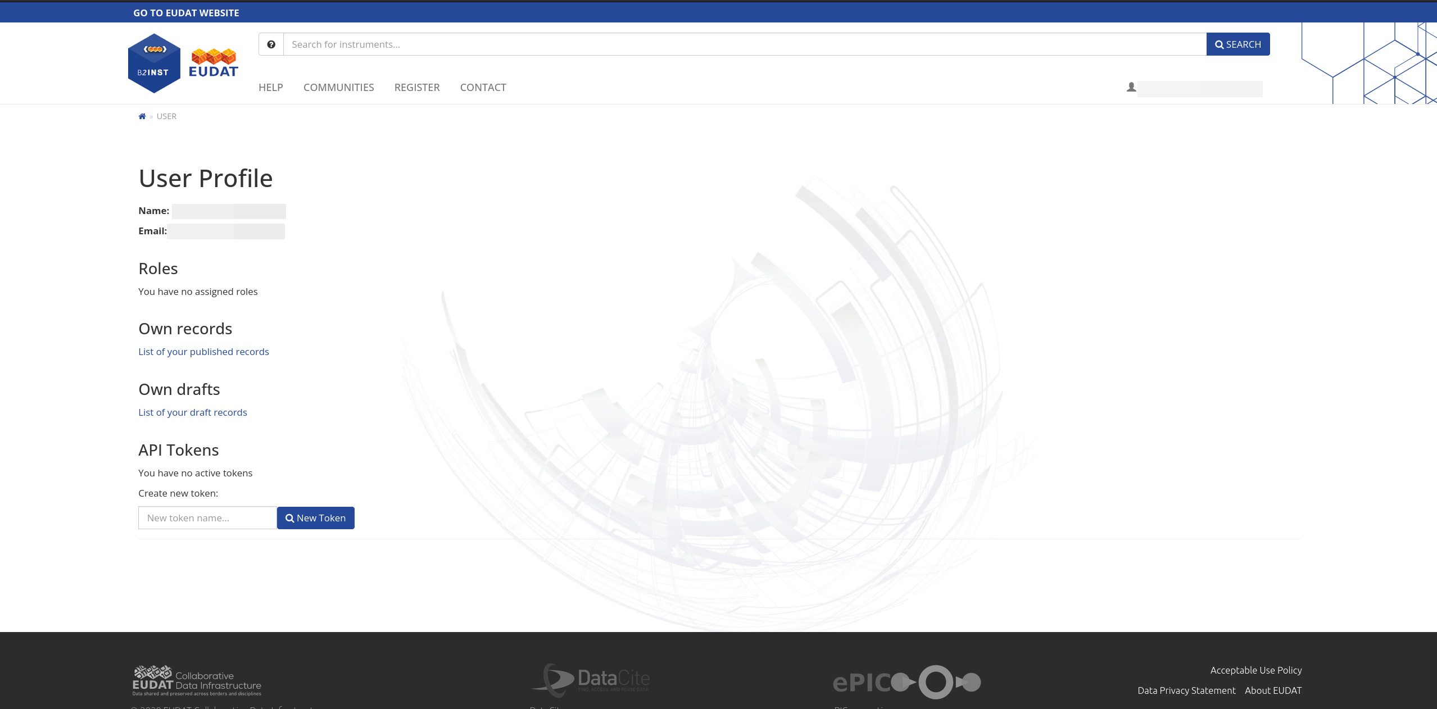Viewport: 1437px width, 709px height.
Task: Click the DataCite logo in the footer
Action: [591, 680]
